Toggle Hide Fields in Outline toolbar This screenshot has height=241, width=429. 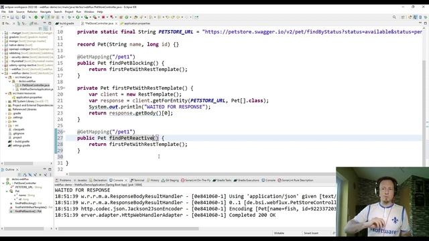click(x=29, y=175)
